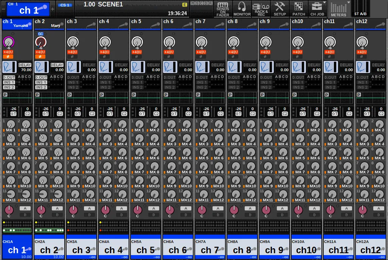The height and width of the screenshot is (260, 388).
Task: Click the Mary ch 2 name header
Action: [x=49, y=24]
